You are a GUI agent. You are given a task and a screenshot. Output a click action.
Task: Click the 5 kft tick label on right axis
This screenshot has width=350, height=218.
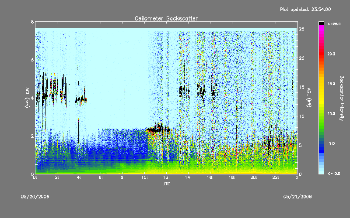(x=301, y=145)
